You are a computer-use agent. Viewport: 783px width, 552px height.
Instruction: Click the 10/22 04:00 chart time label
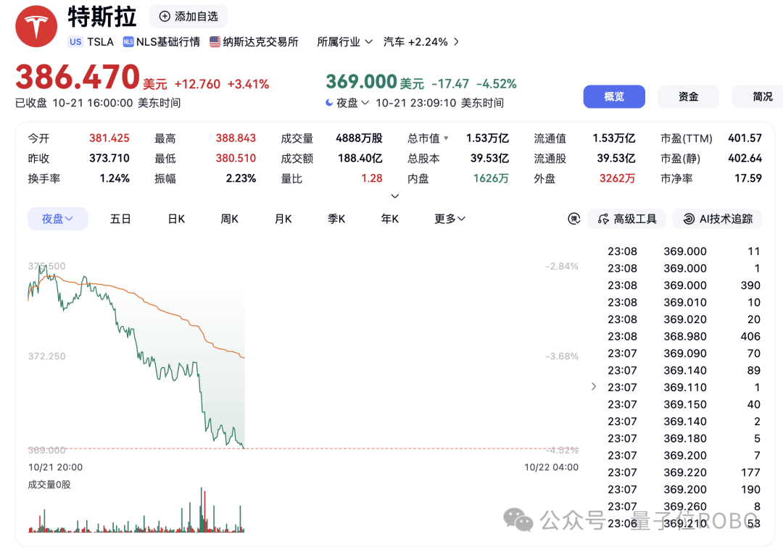[551, 467]
